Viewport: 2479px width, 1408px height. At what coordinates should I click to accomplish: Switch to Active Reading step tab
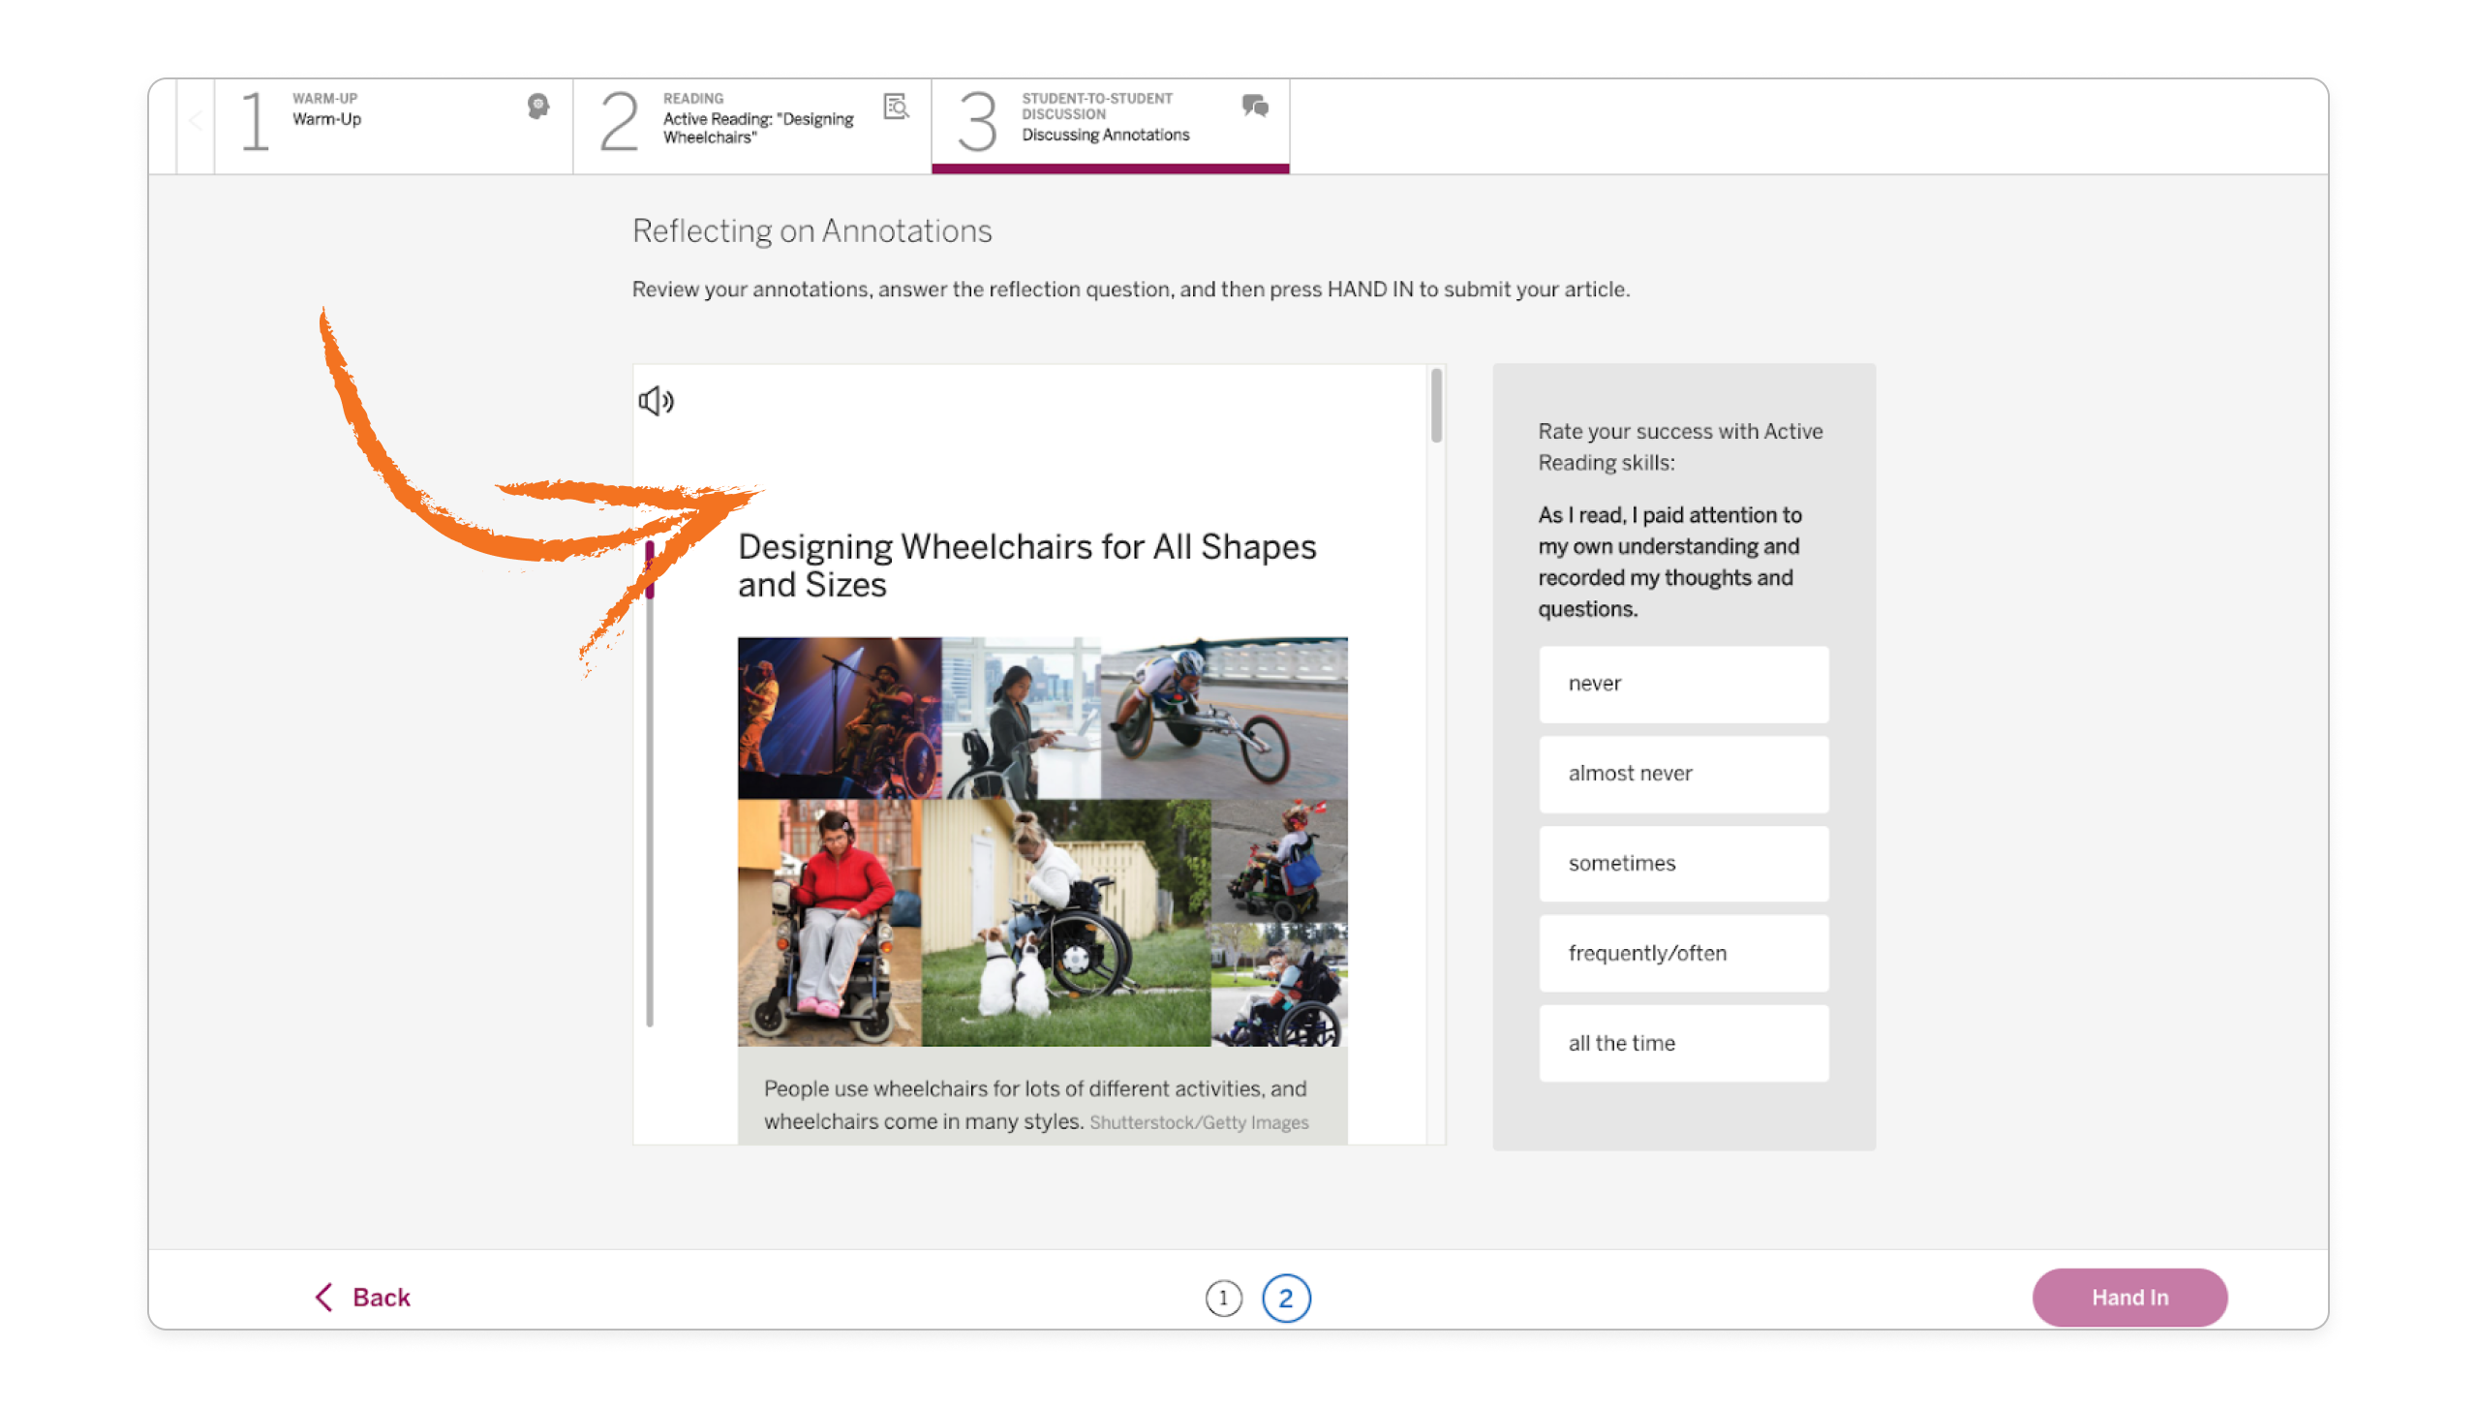tap(751, 126)
